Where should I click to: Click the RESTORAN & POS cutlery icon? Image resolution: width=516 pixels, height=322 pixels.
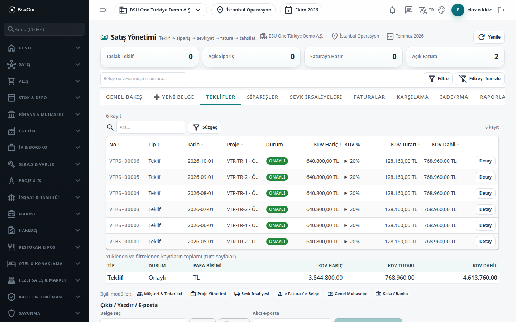[x=11, y=247]
